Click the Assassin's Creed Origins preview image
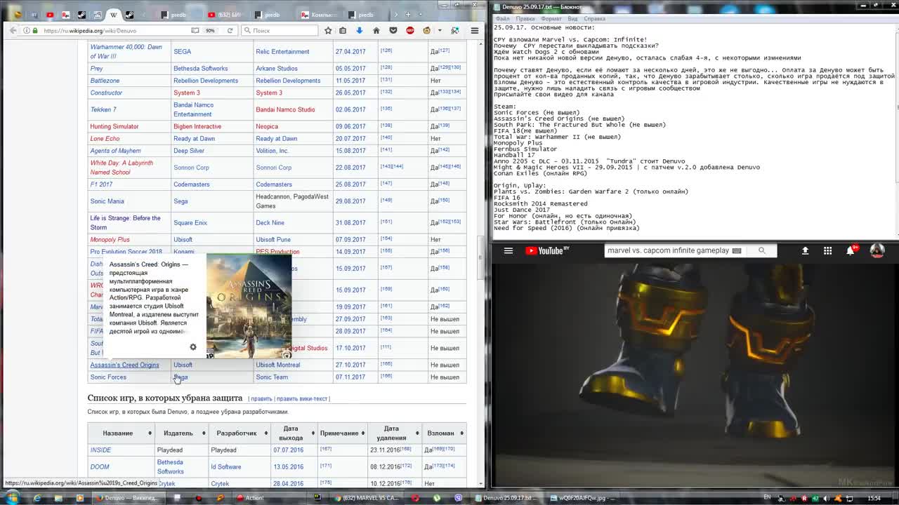Screen dimensions: 899x505 [x=249, y=307]
